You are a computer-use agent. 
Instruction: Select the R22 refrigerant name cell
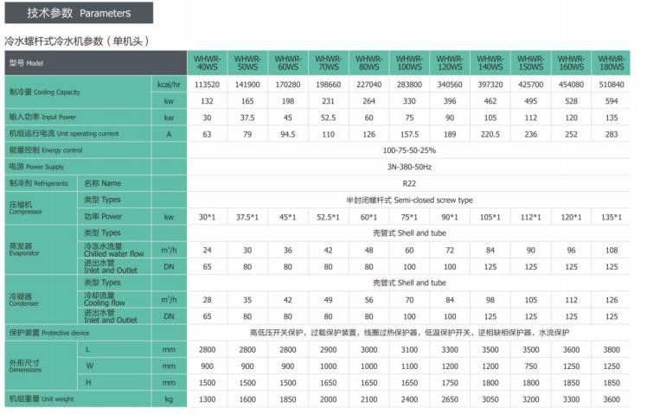pos(409,182)
